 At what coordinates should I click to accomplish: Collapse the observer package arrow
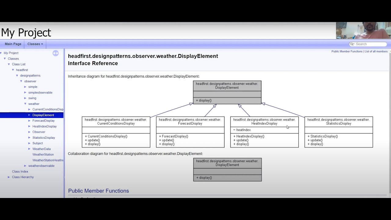coord(21,81)
